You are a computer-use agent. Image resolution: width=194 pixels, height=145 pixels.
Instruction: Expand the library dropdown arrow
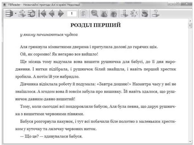(16, 13)
